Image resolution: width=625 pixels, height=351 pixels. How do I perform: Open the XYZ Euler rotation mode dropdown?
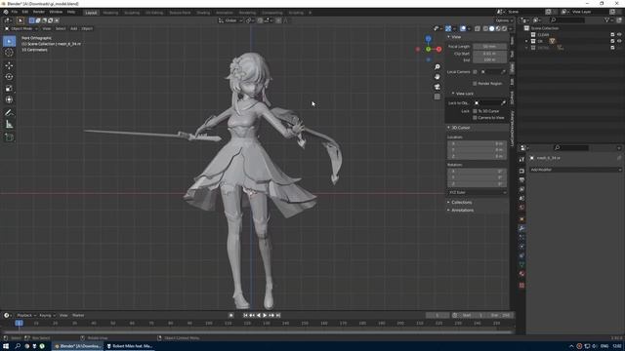[x=478, y=193]
